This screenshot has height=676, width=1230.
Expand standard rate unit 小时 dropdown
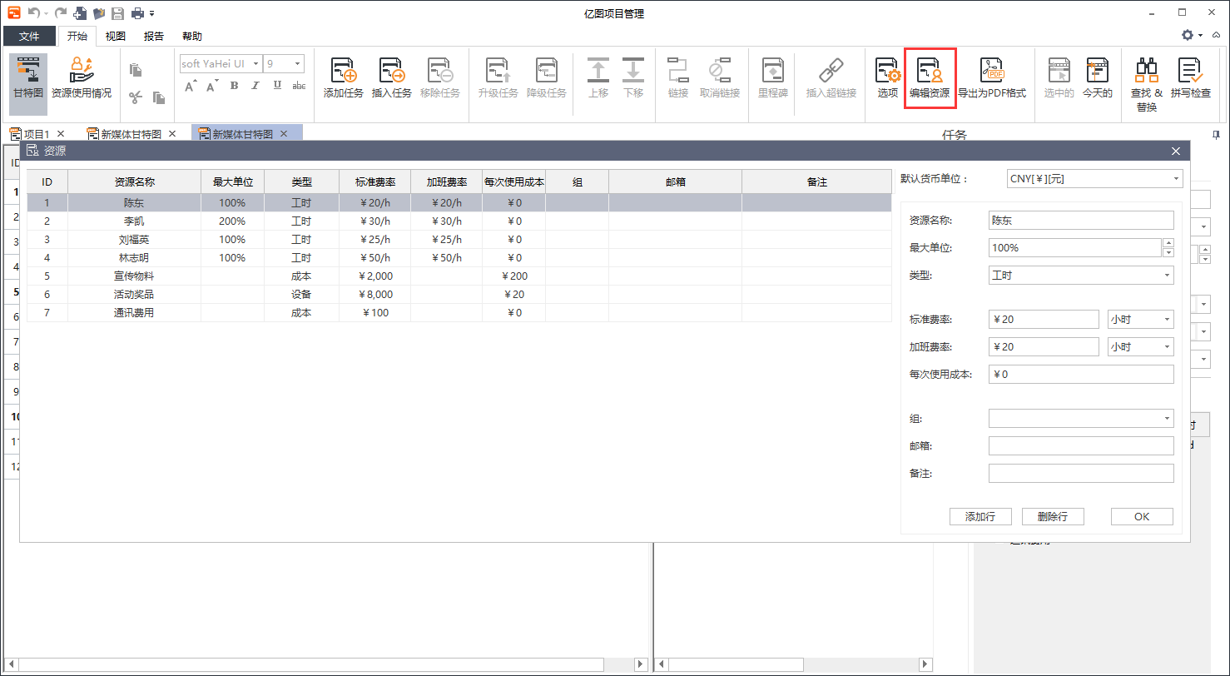pos(1140,320)
